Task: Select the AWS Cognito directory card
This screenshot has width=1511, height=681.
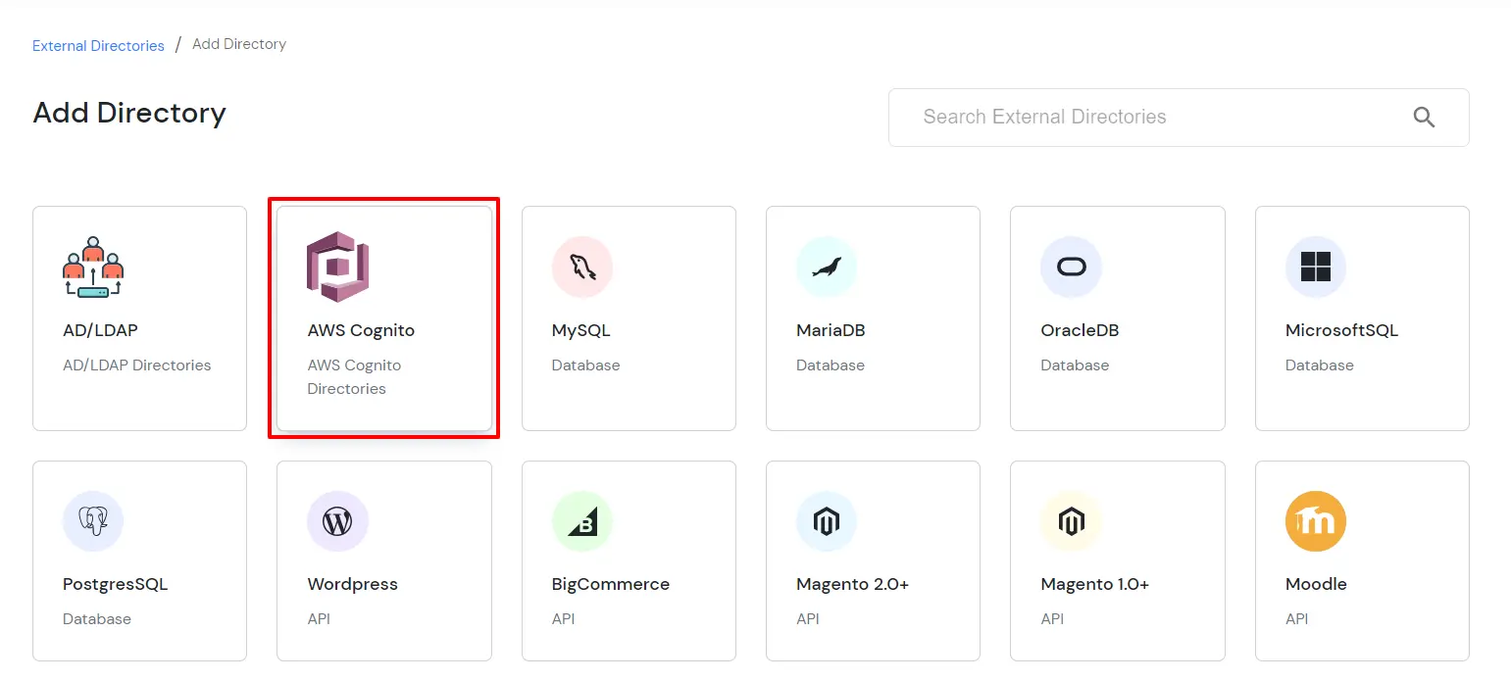Action: coord(383,317)
